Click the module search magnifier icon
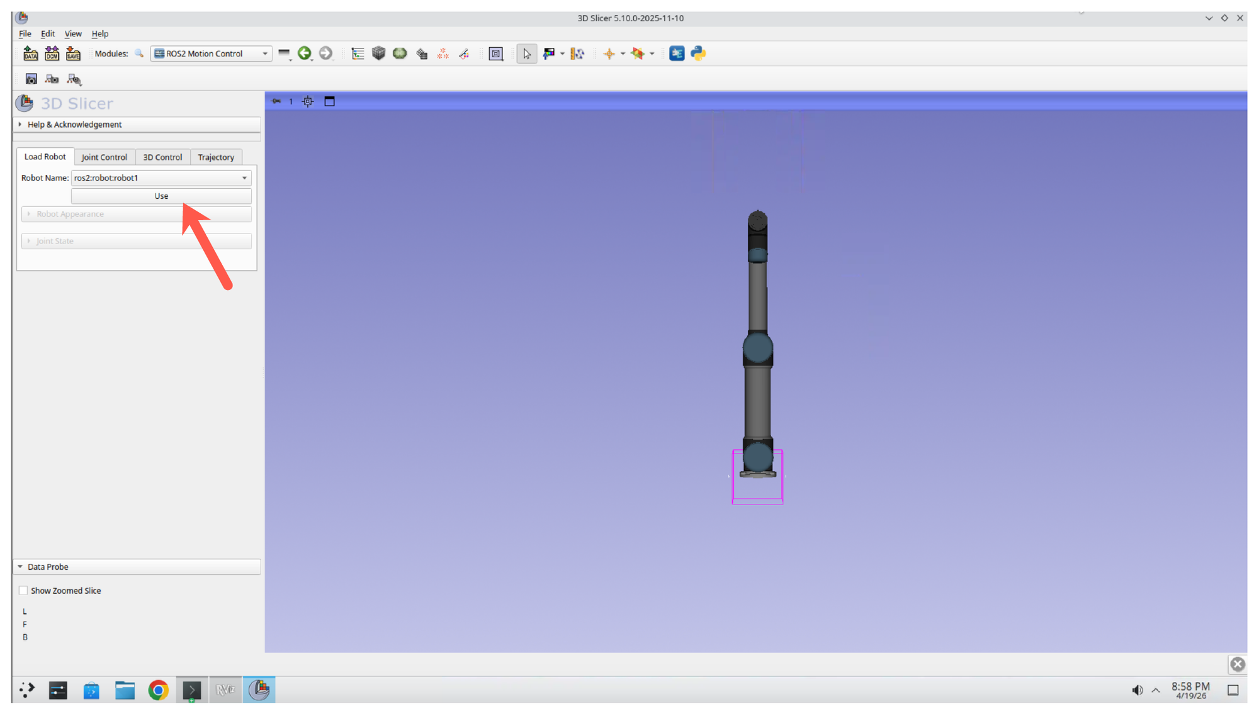1259x714 pixels. 138,53
